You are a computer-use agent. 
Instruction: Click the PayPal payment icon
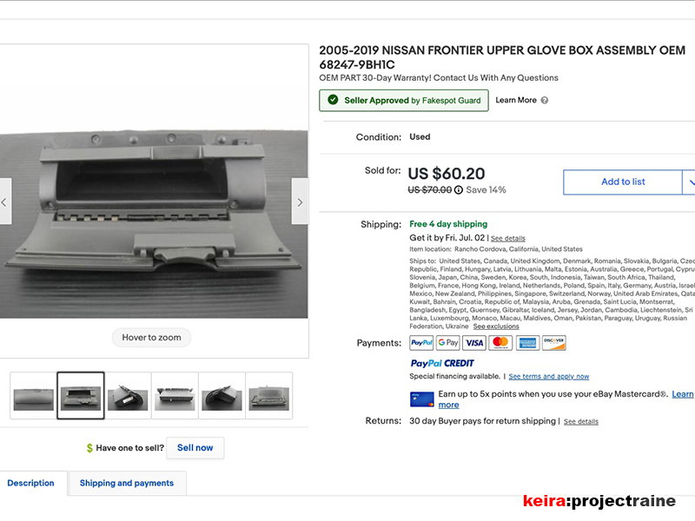pos(421,343)
